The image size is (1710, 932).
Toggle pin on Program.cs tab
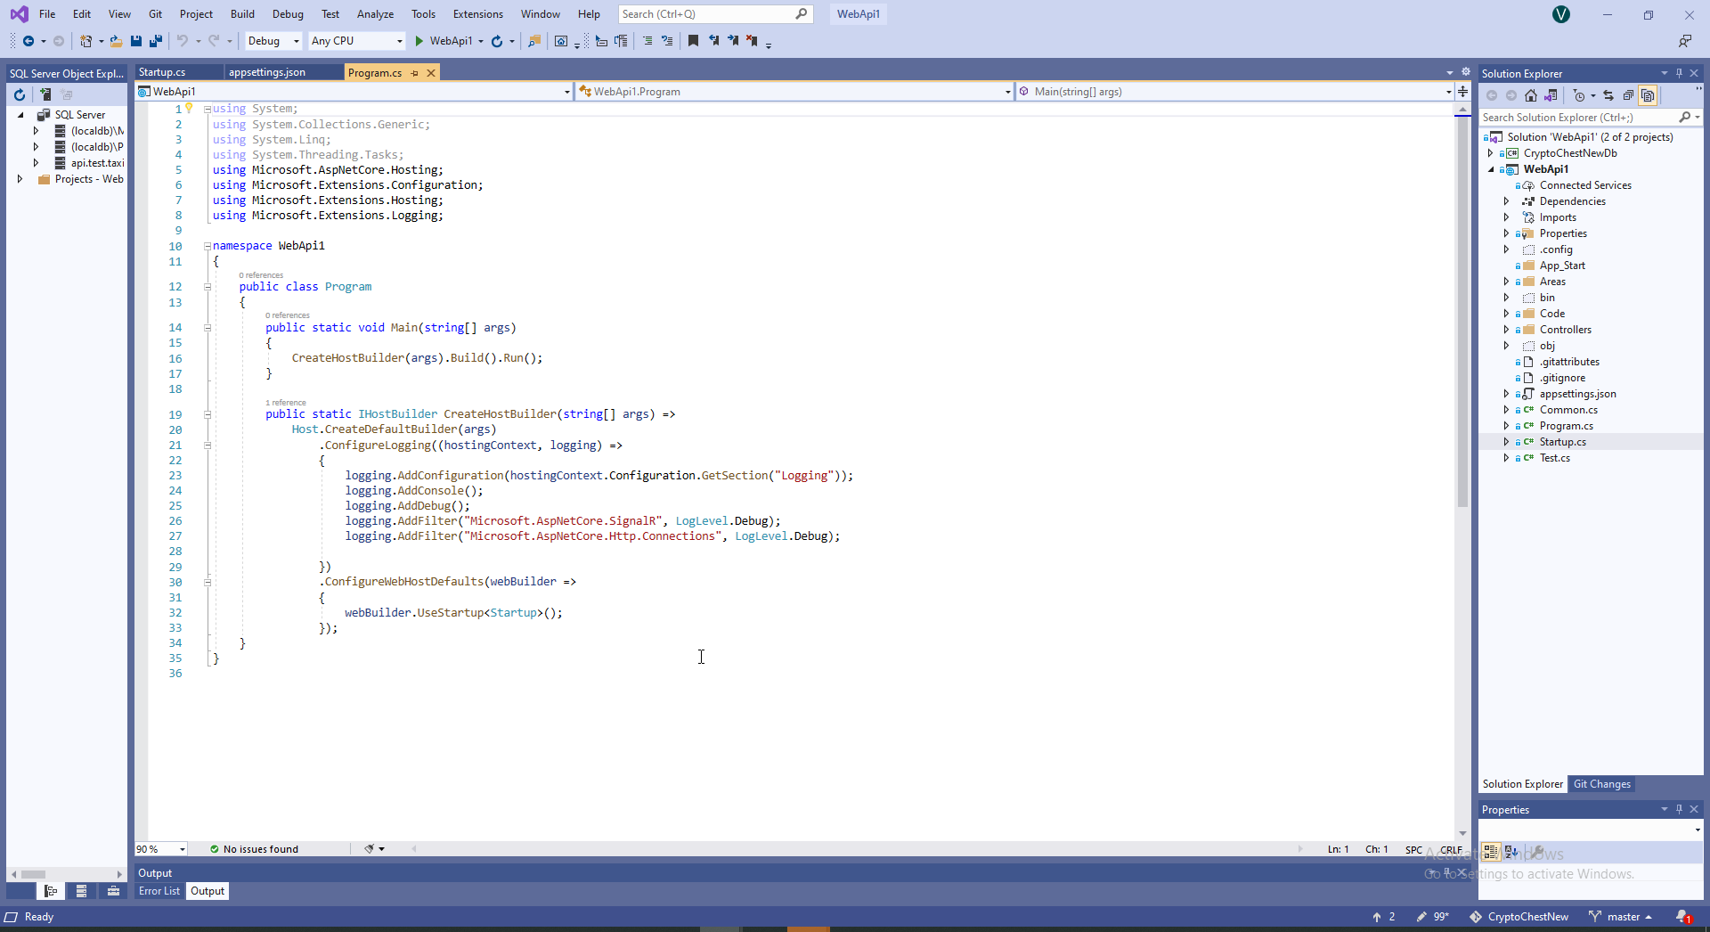coord(414,73)
